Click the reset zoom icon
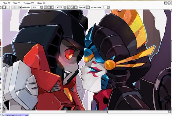The height and width of the screenshot is (116, 172). point(53,7)
